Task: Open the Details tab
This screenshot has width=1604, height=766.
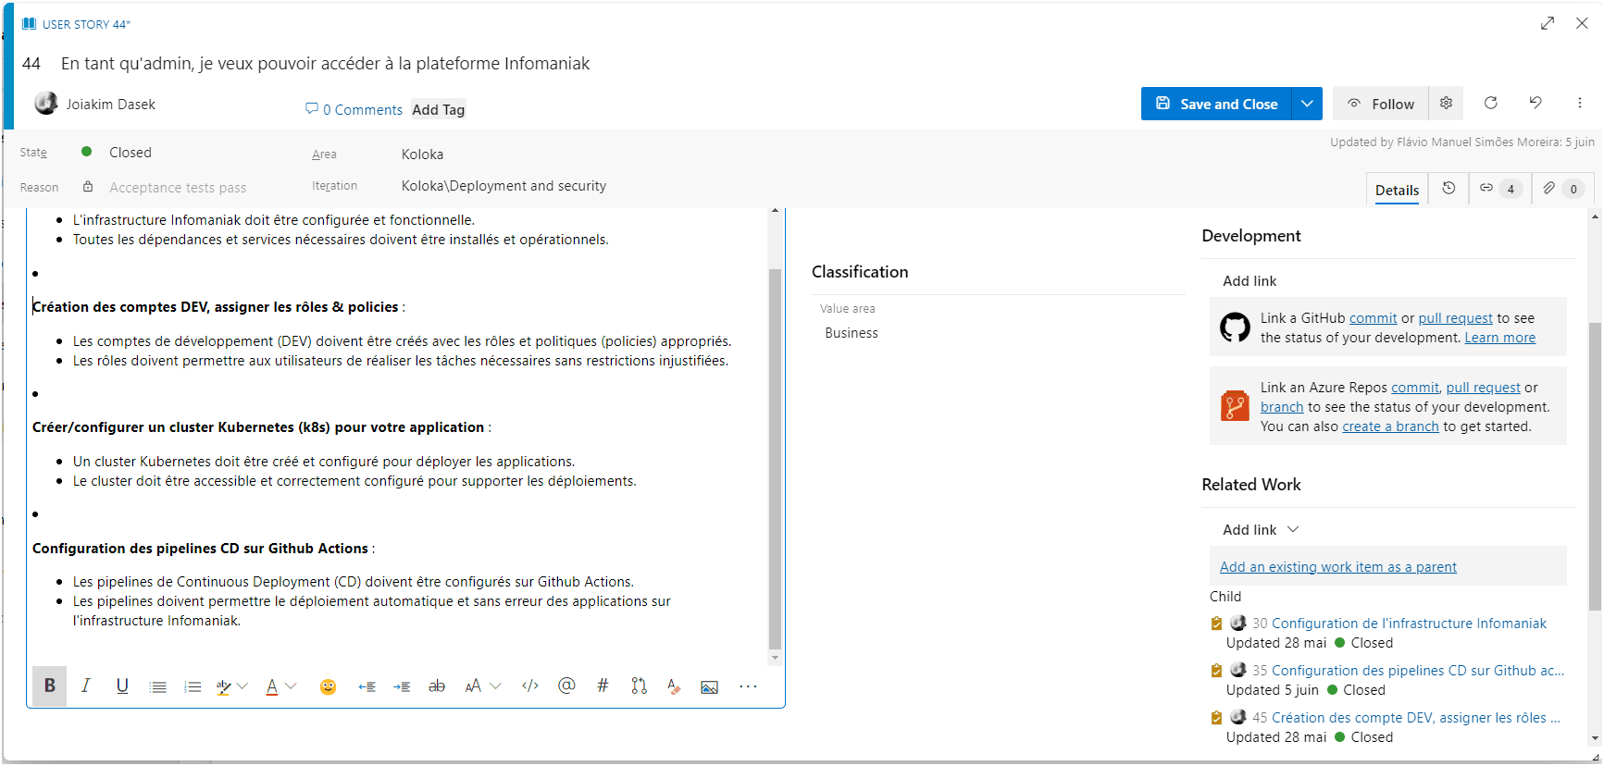Action: [x=1397, y=190]
